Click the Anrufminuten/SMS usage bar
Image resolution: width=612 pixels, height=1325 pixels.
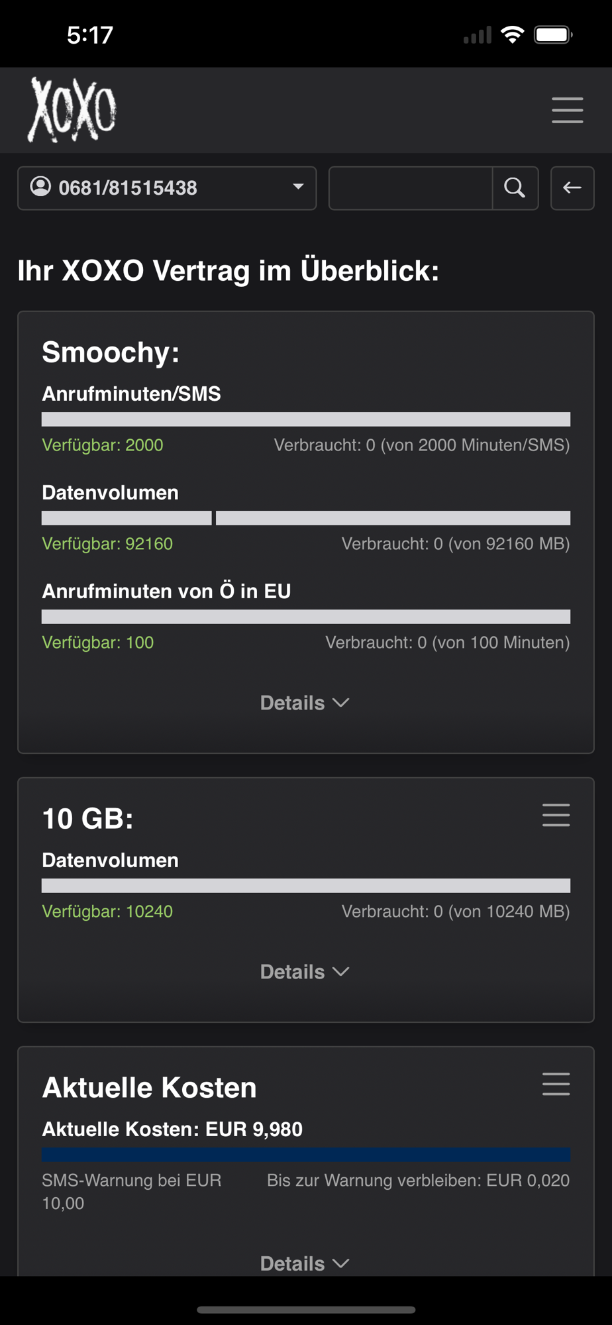[x=306, y=419]
